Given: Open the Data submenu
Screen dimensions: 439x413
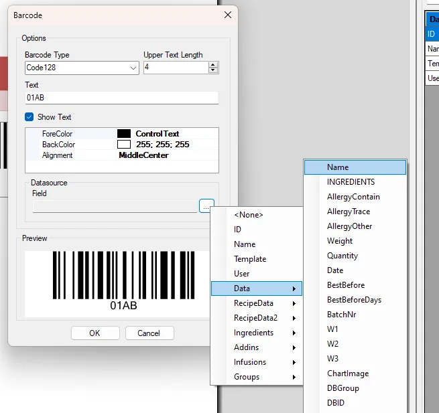Looking at the screenshot, I should click(x=257, y=288).
